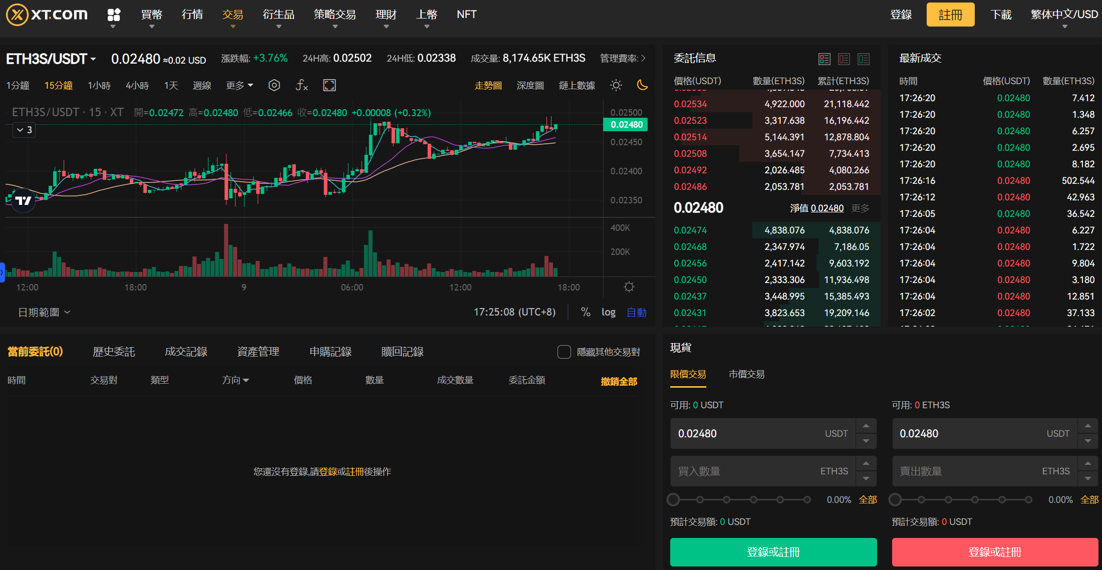The height and width of the screenshot is (570, 1102).
Task: Expand ETH3S/USDT pair selector
Action: tap(51, 59)
